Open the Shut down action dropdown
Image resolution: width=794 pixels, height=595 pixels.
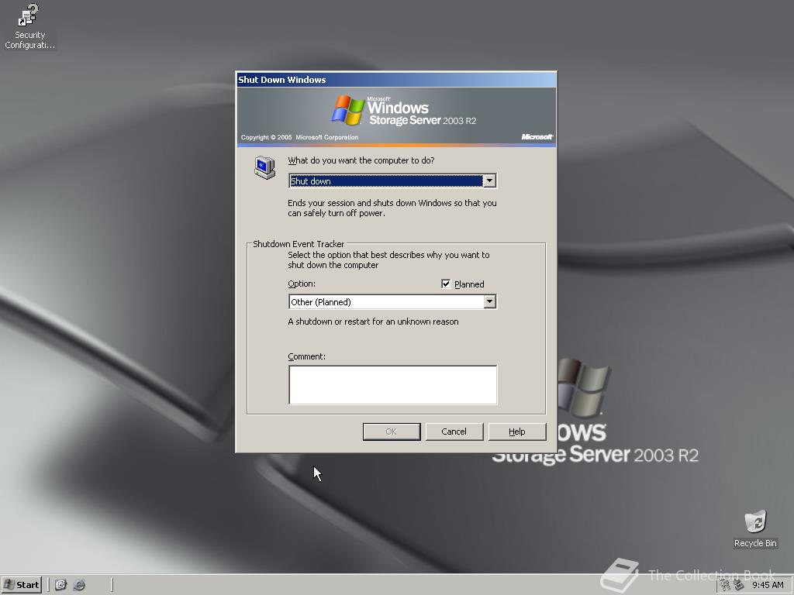[489, 181]
